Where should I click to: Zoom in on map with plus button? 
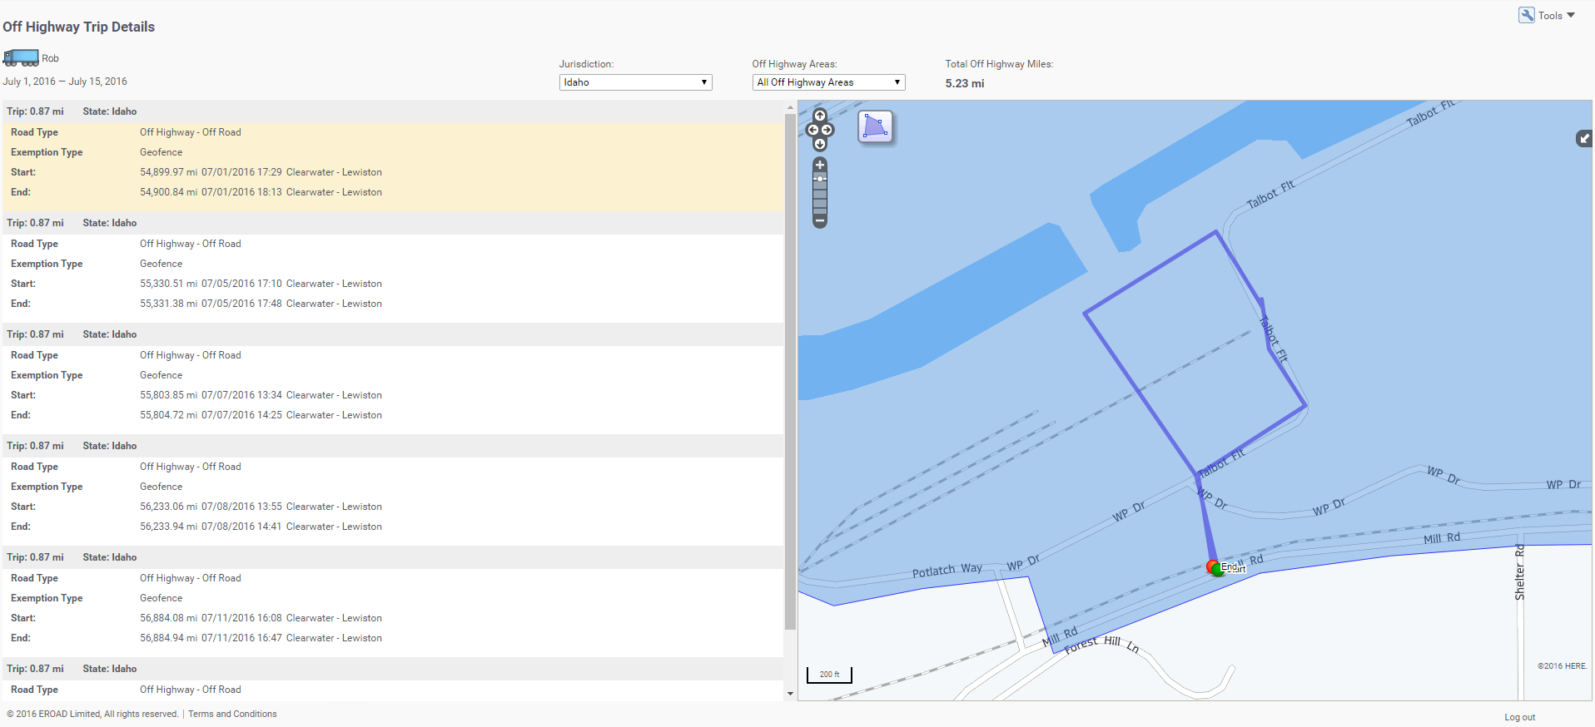(x=820, y=165)
